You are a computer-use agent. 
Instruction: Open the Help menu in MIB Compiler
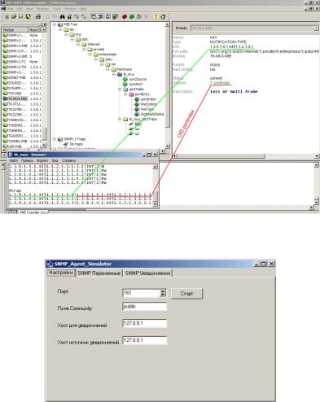83,9
